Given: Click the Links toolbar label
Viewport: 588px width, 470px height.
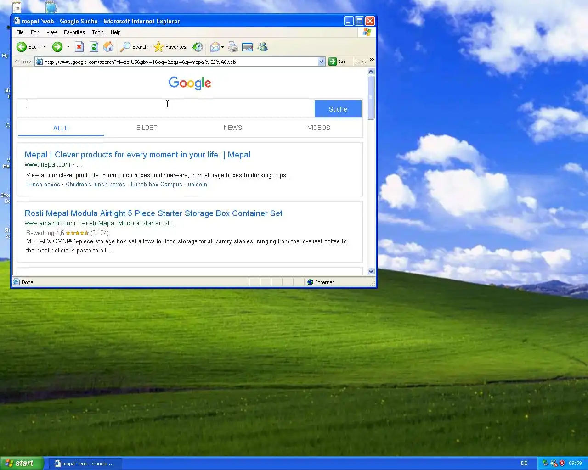Looking at the screenshot, I should 360,62.
